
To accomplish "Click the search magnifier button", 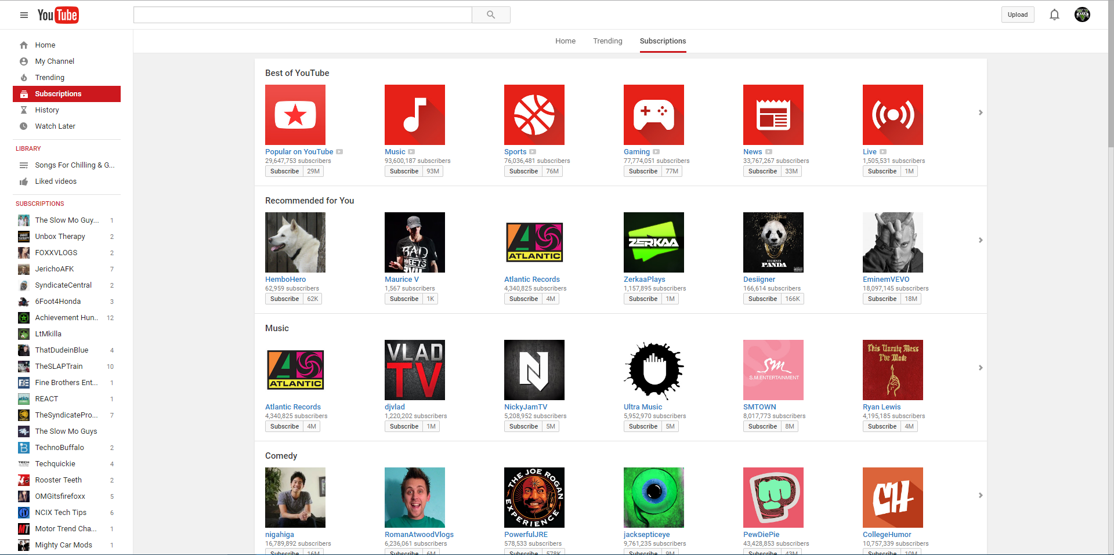I will pyautogui.click(x=491, y=15).
